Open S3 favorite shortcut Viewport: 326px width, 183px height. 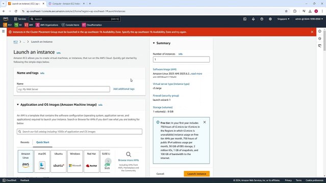[x=18, y=25]
